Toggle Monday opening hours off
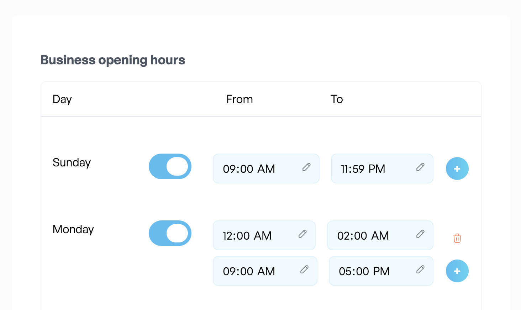 (170, 233)
